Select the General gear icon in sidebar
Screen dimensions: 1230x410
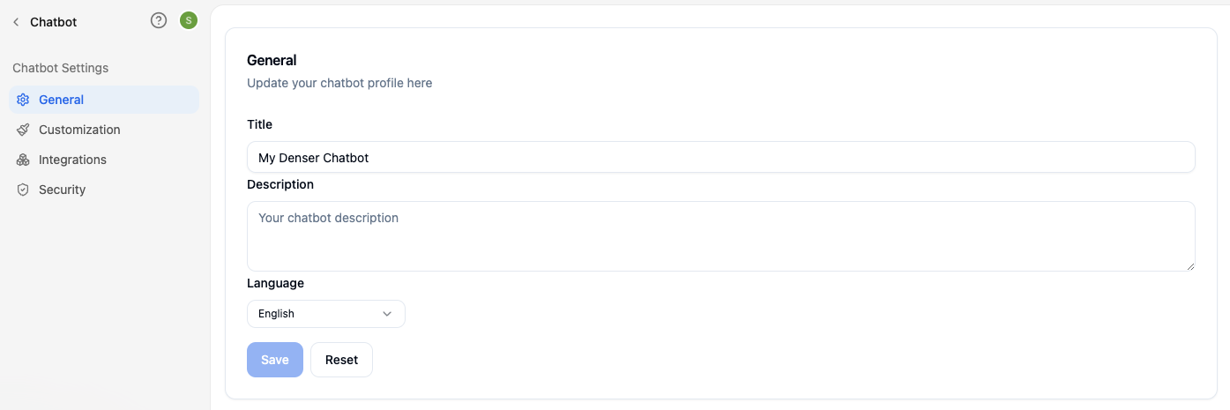(23, 100)
